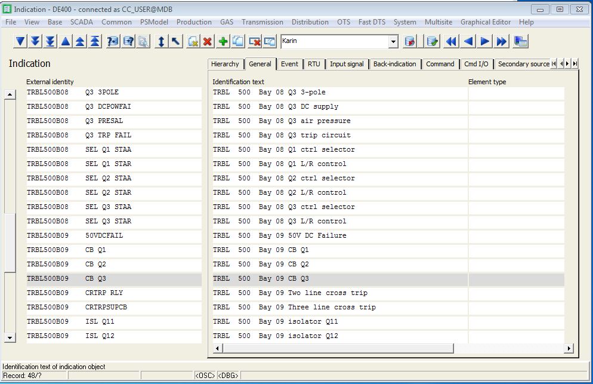Viewport: 593px width, 384px height.
Task: Open the Fast DTS menu
Action: point(372,22)
